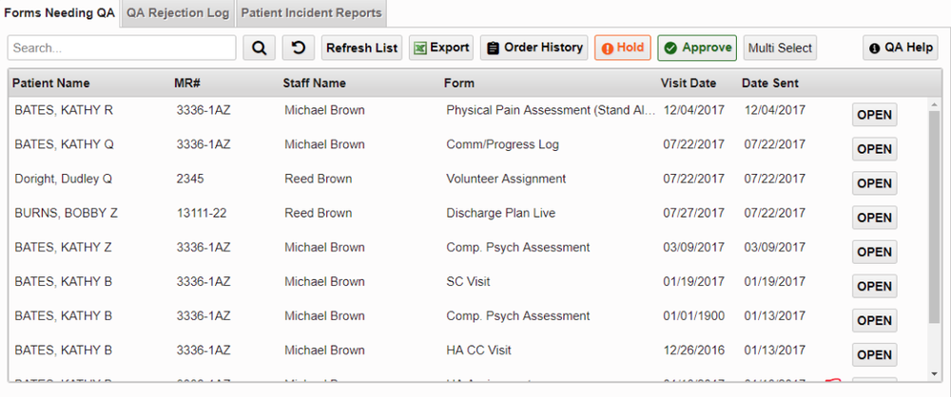Image resolution: width=951 pixels, height=397 pixels.
Task: Click the scrollbar up arrow
Action: click(934, 105)
